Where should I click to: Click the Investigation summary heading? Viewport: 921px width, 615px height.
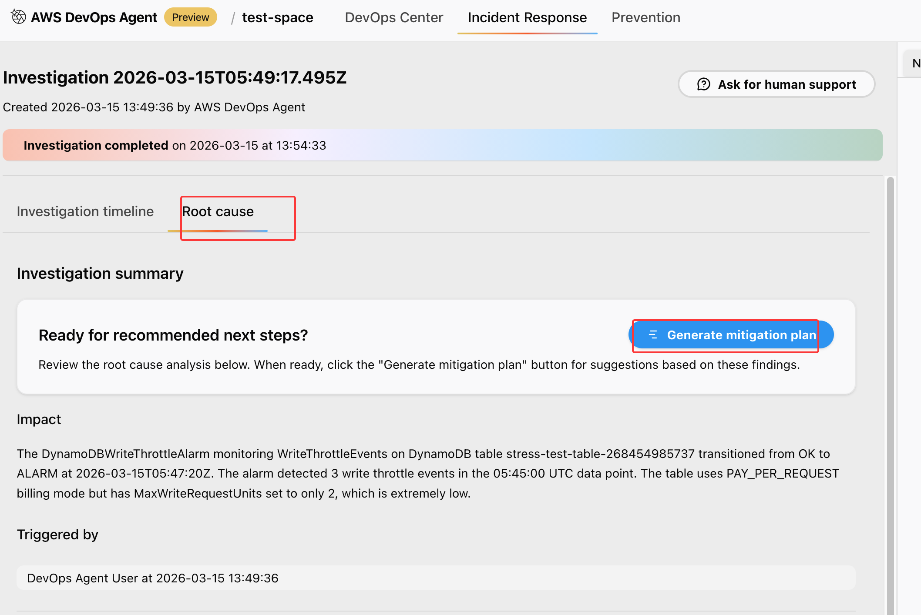(100, 274)
